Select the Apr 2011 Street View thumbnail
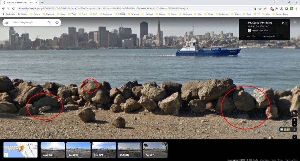 155,150
